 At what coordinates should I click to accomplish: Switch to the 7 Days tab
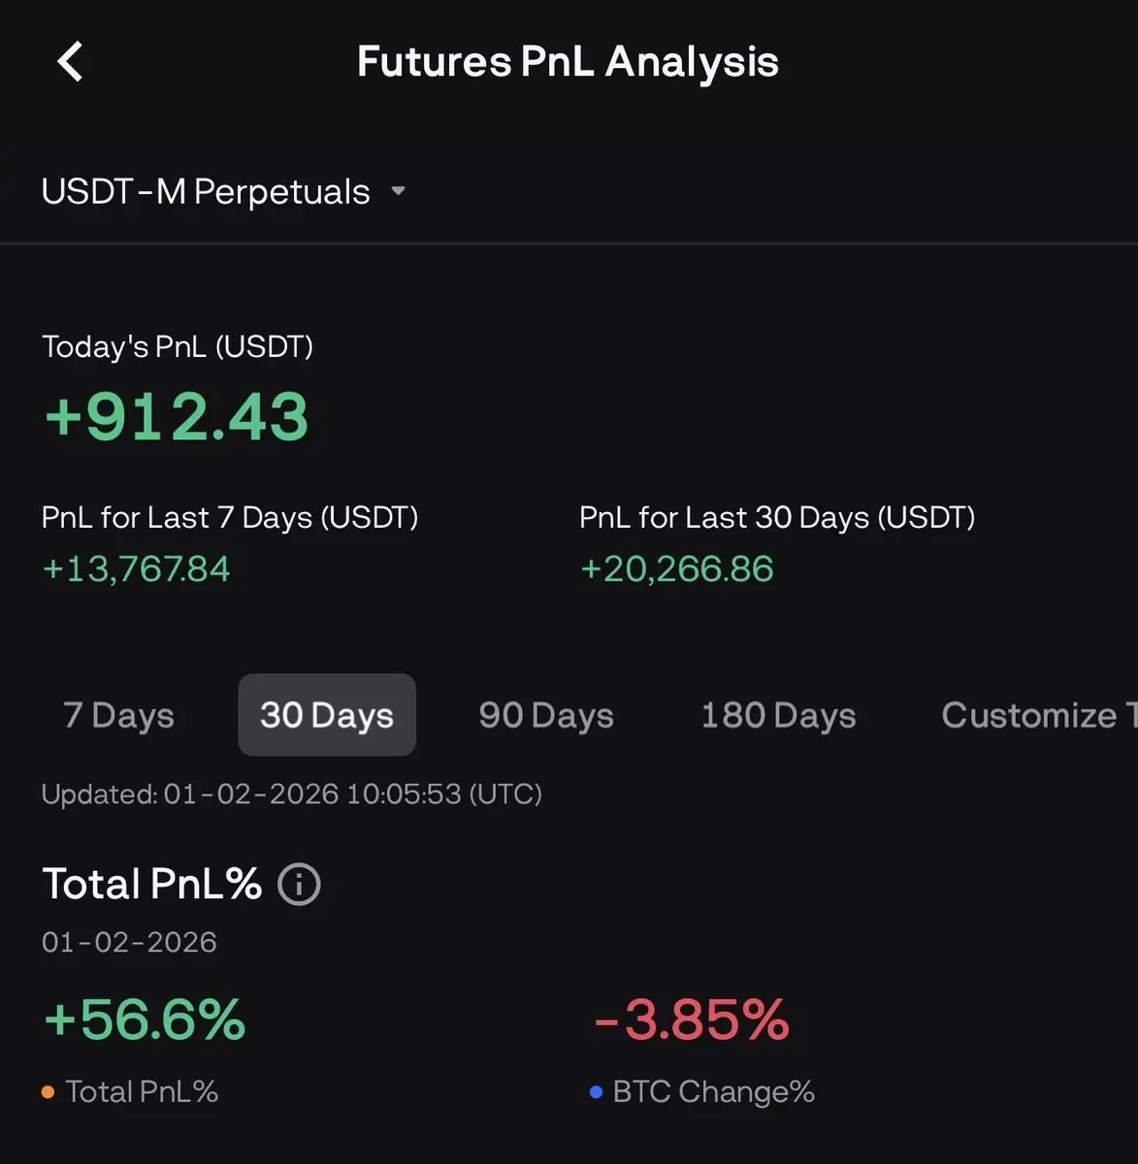tap(118, 716)
